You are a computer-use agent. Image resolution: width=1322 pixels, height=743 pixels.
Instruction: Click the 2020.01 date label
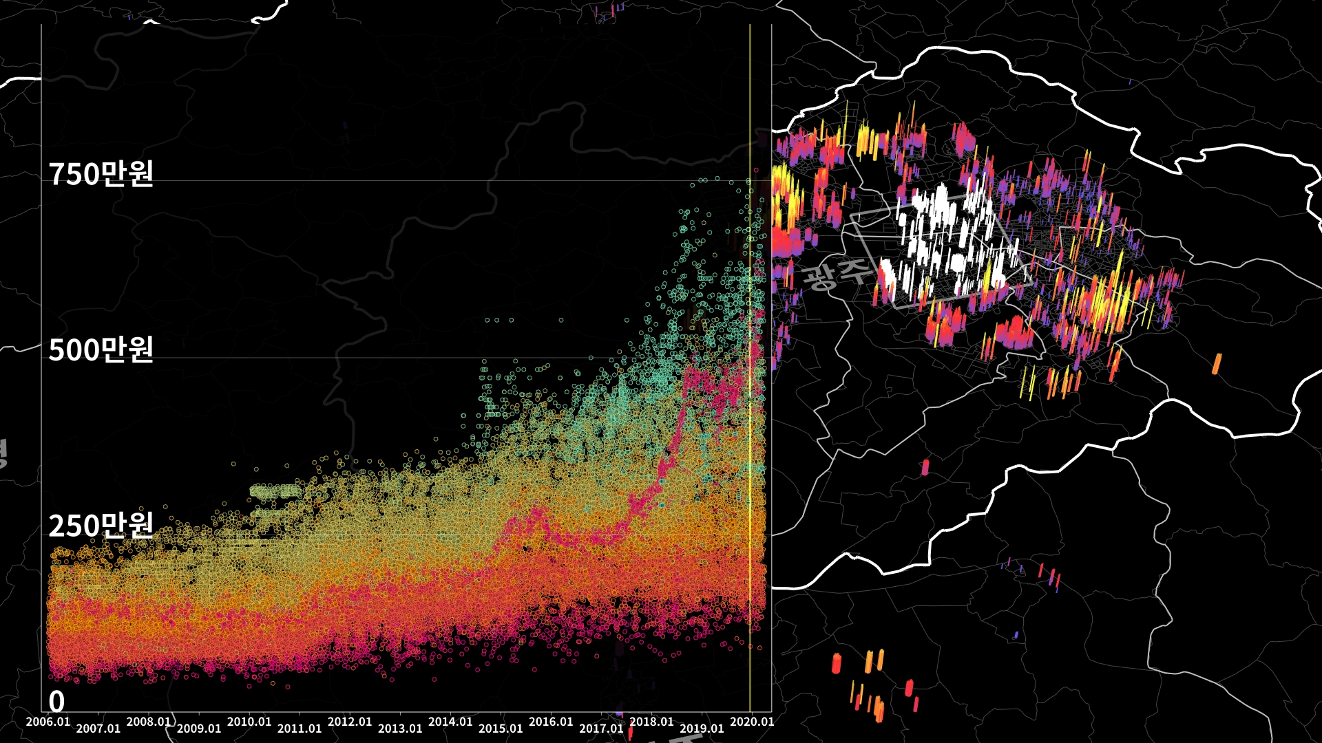pos(752,722)
